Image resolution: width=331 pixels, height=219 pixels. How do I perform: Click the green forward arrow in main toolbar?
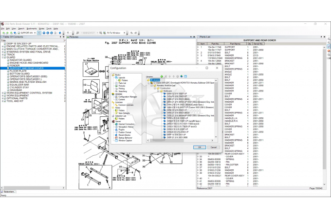[x=7, y=33]
